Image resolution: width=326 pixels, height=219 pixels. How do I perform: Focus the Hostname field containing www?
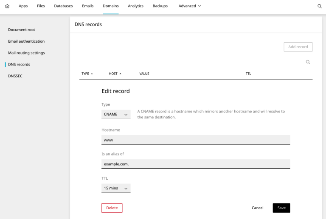[196, 140]
